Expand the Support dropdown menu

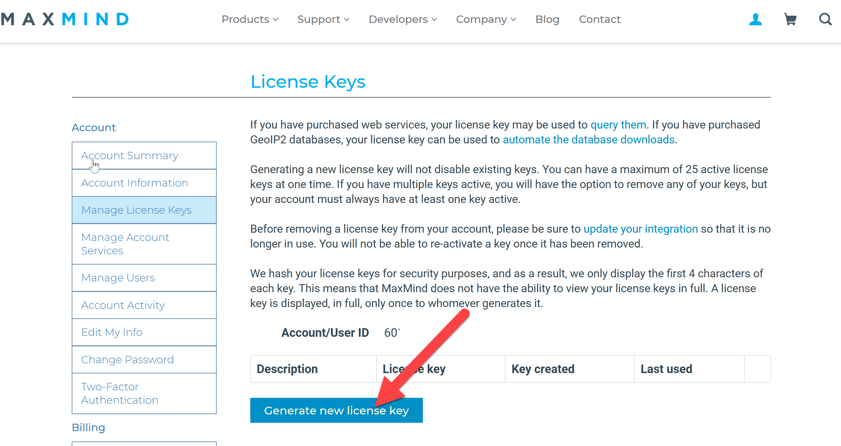point(323,19)
